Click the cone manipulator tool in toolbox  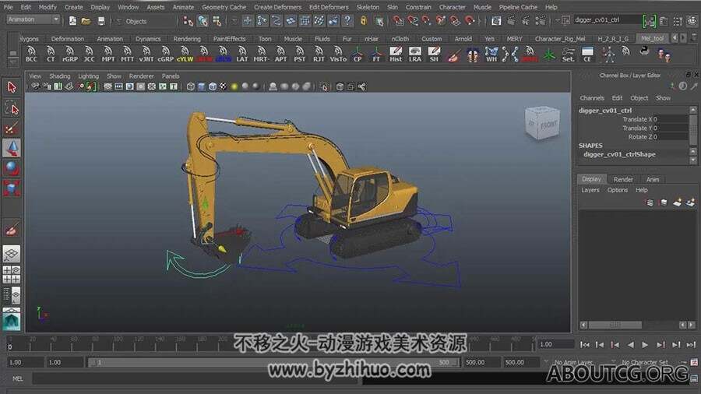(12, 148)
